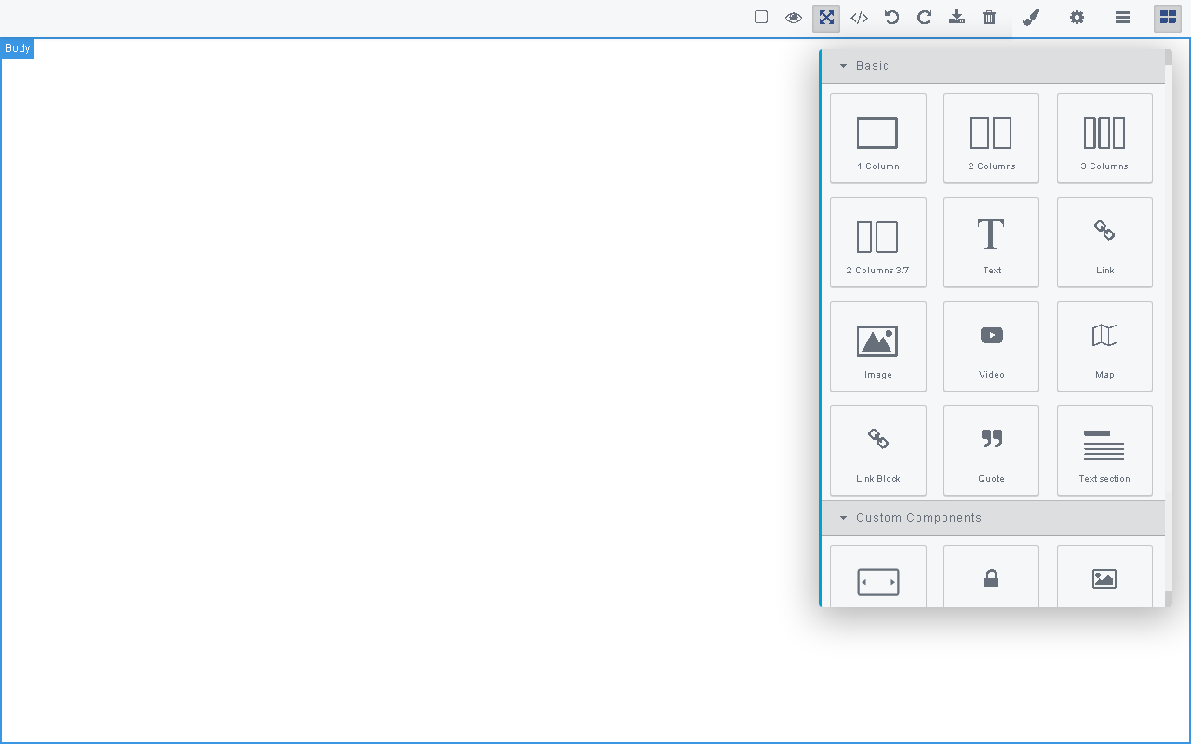Pick the Quote block
The height and width of the screenshot is (744, 1191).
[x=991, y=450]
